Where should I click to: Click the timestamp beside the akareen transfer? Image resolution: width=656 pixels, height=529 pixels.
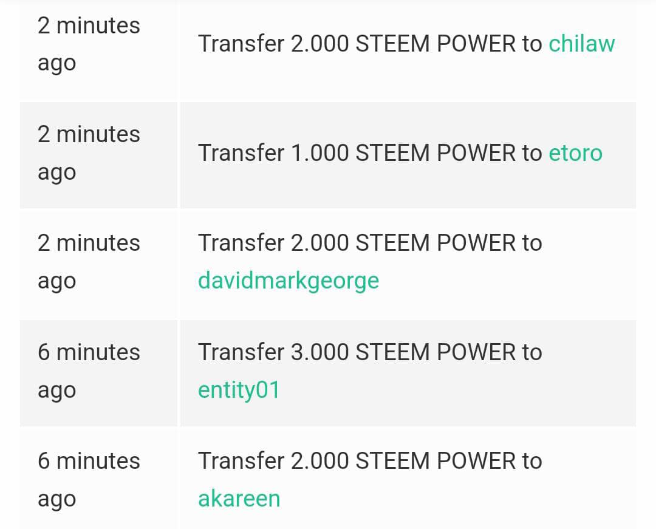coord(89,479)
